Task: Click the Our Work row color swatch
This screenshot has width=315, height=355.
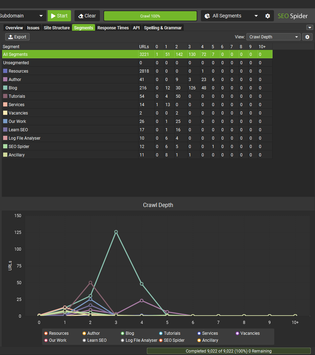Action: tap(5, 121)
